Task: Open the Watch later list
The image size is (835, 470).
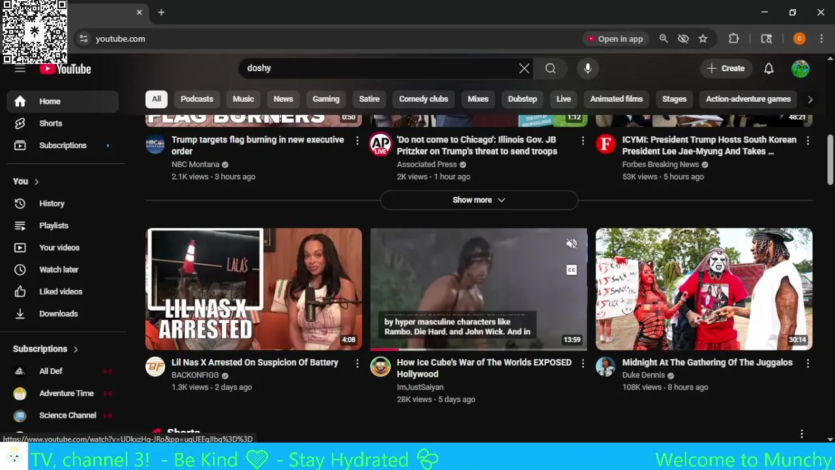Action: click(63, 270)
